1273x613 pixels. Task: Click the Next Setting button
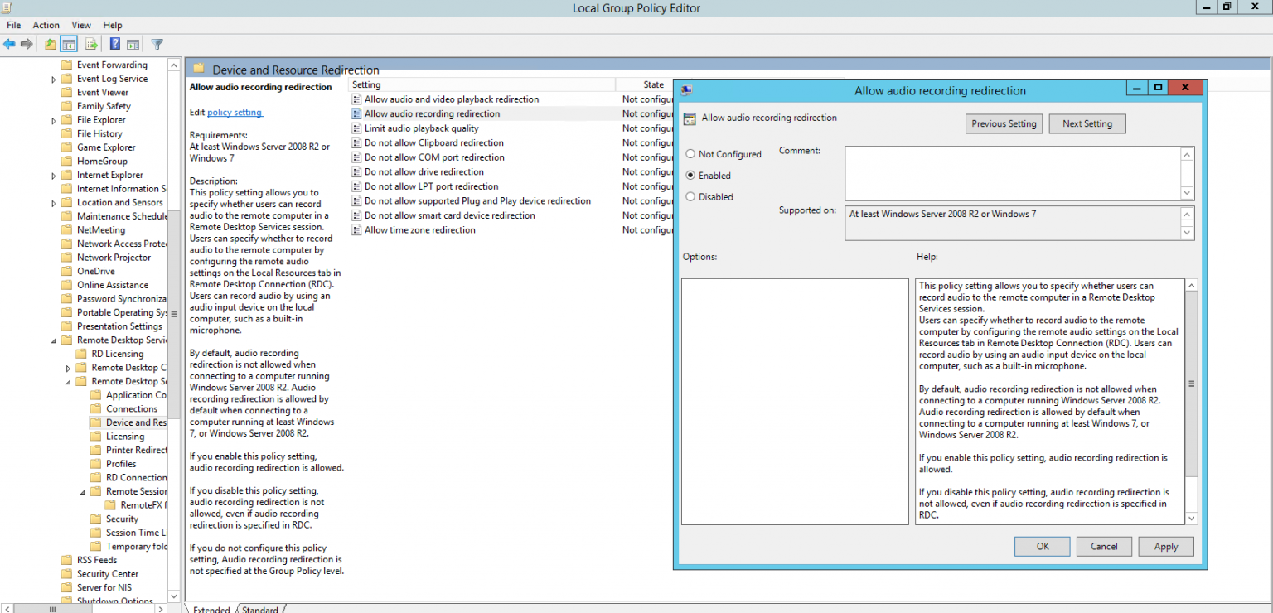1087,123
